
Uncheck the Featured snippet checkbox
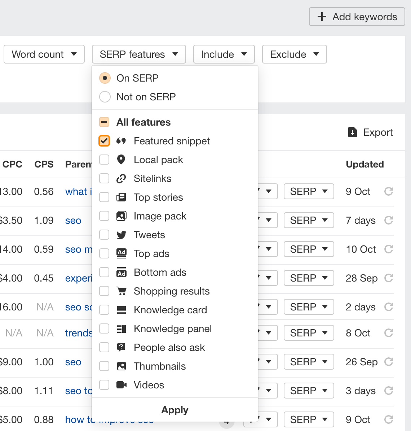click(x=104, y=141)
